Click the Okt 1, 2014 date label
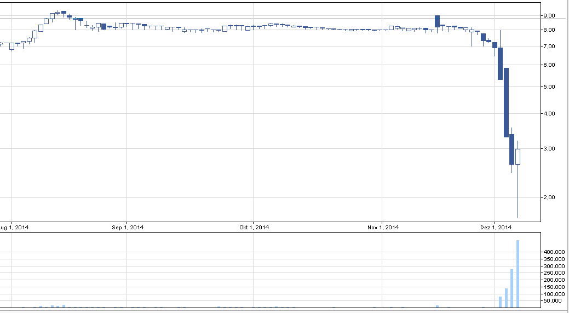Screen dimensions: 569x313 (x=254, y=228)
